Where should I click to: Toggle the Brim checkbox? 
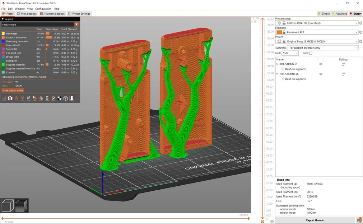pyautogui.click(x=311, y=53)
